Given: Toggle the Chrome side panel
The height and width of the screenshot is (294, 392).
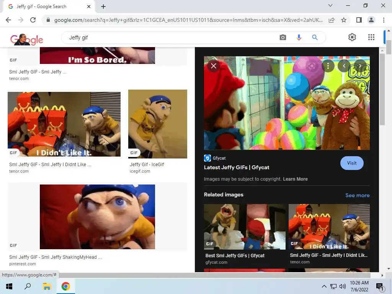Looking at the screenshot, I should tap(359, 20).
